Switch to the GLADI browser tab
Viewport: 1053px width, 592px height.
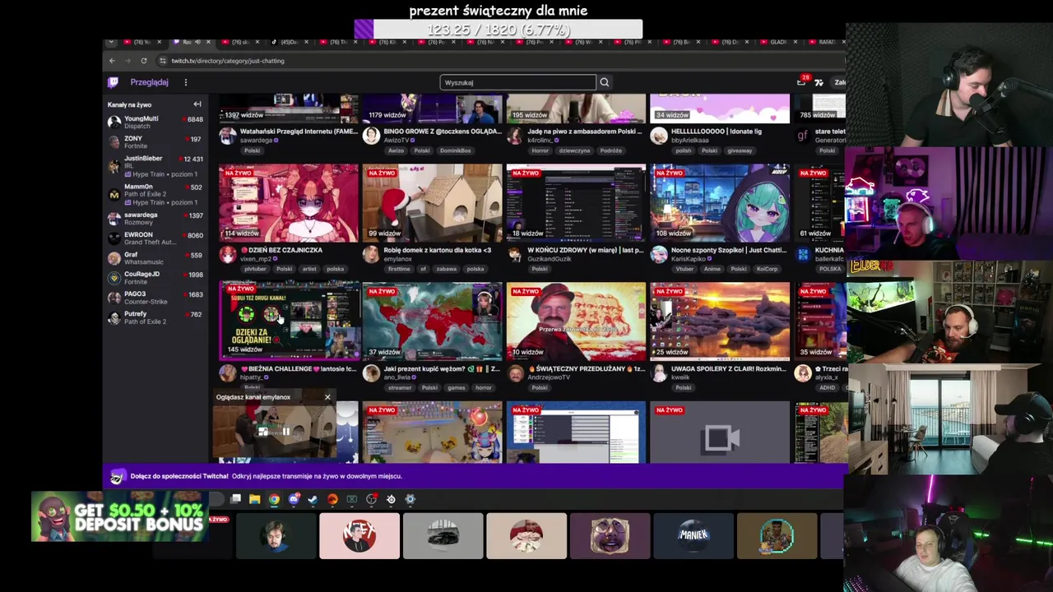pos(777,42)
